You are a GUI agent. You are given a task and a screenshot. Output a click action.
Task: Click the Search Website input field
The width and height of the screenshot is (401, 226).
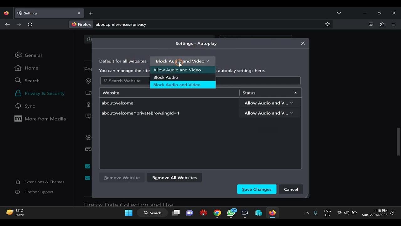click(257, 81)
